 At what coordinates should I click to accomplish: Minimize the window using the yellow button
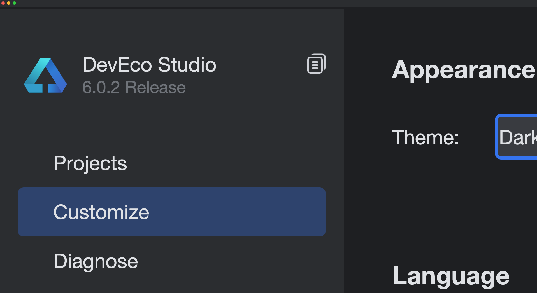[x=9, y=3]
